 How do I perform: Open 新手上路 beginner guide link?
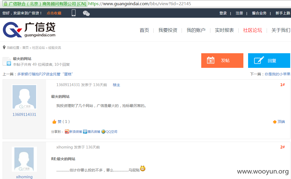point(283,13)
